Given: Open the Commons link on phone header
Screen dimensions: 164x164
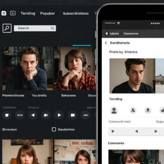Looking at the screenshot, I should (131, 34).
